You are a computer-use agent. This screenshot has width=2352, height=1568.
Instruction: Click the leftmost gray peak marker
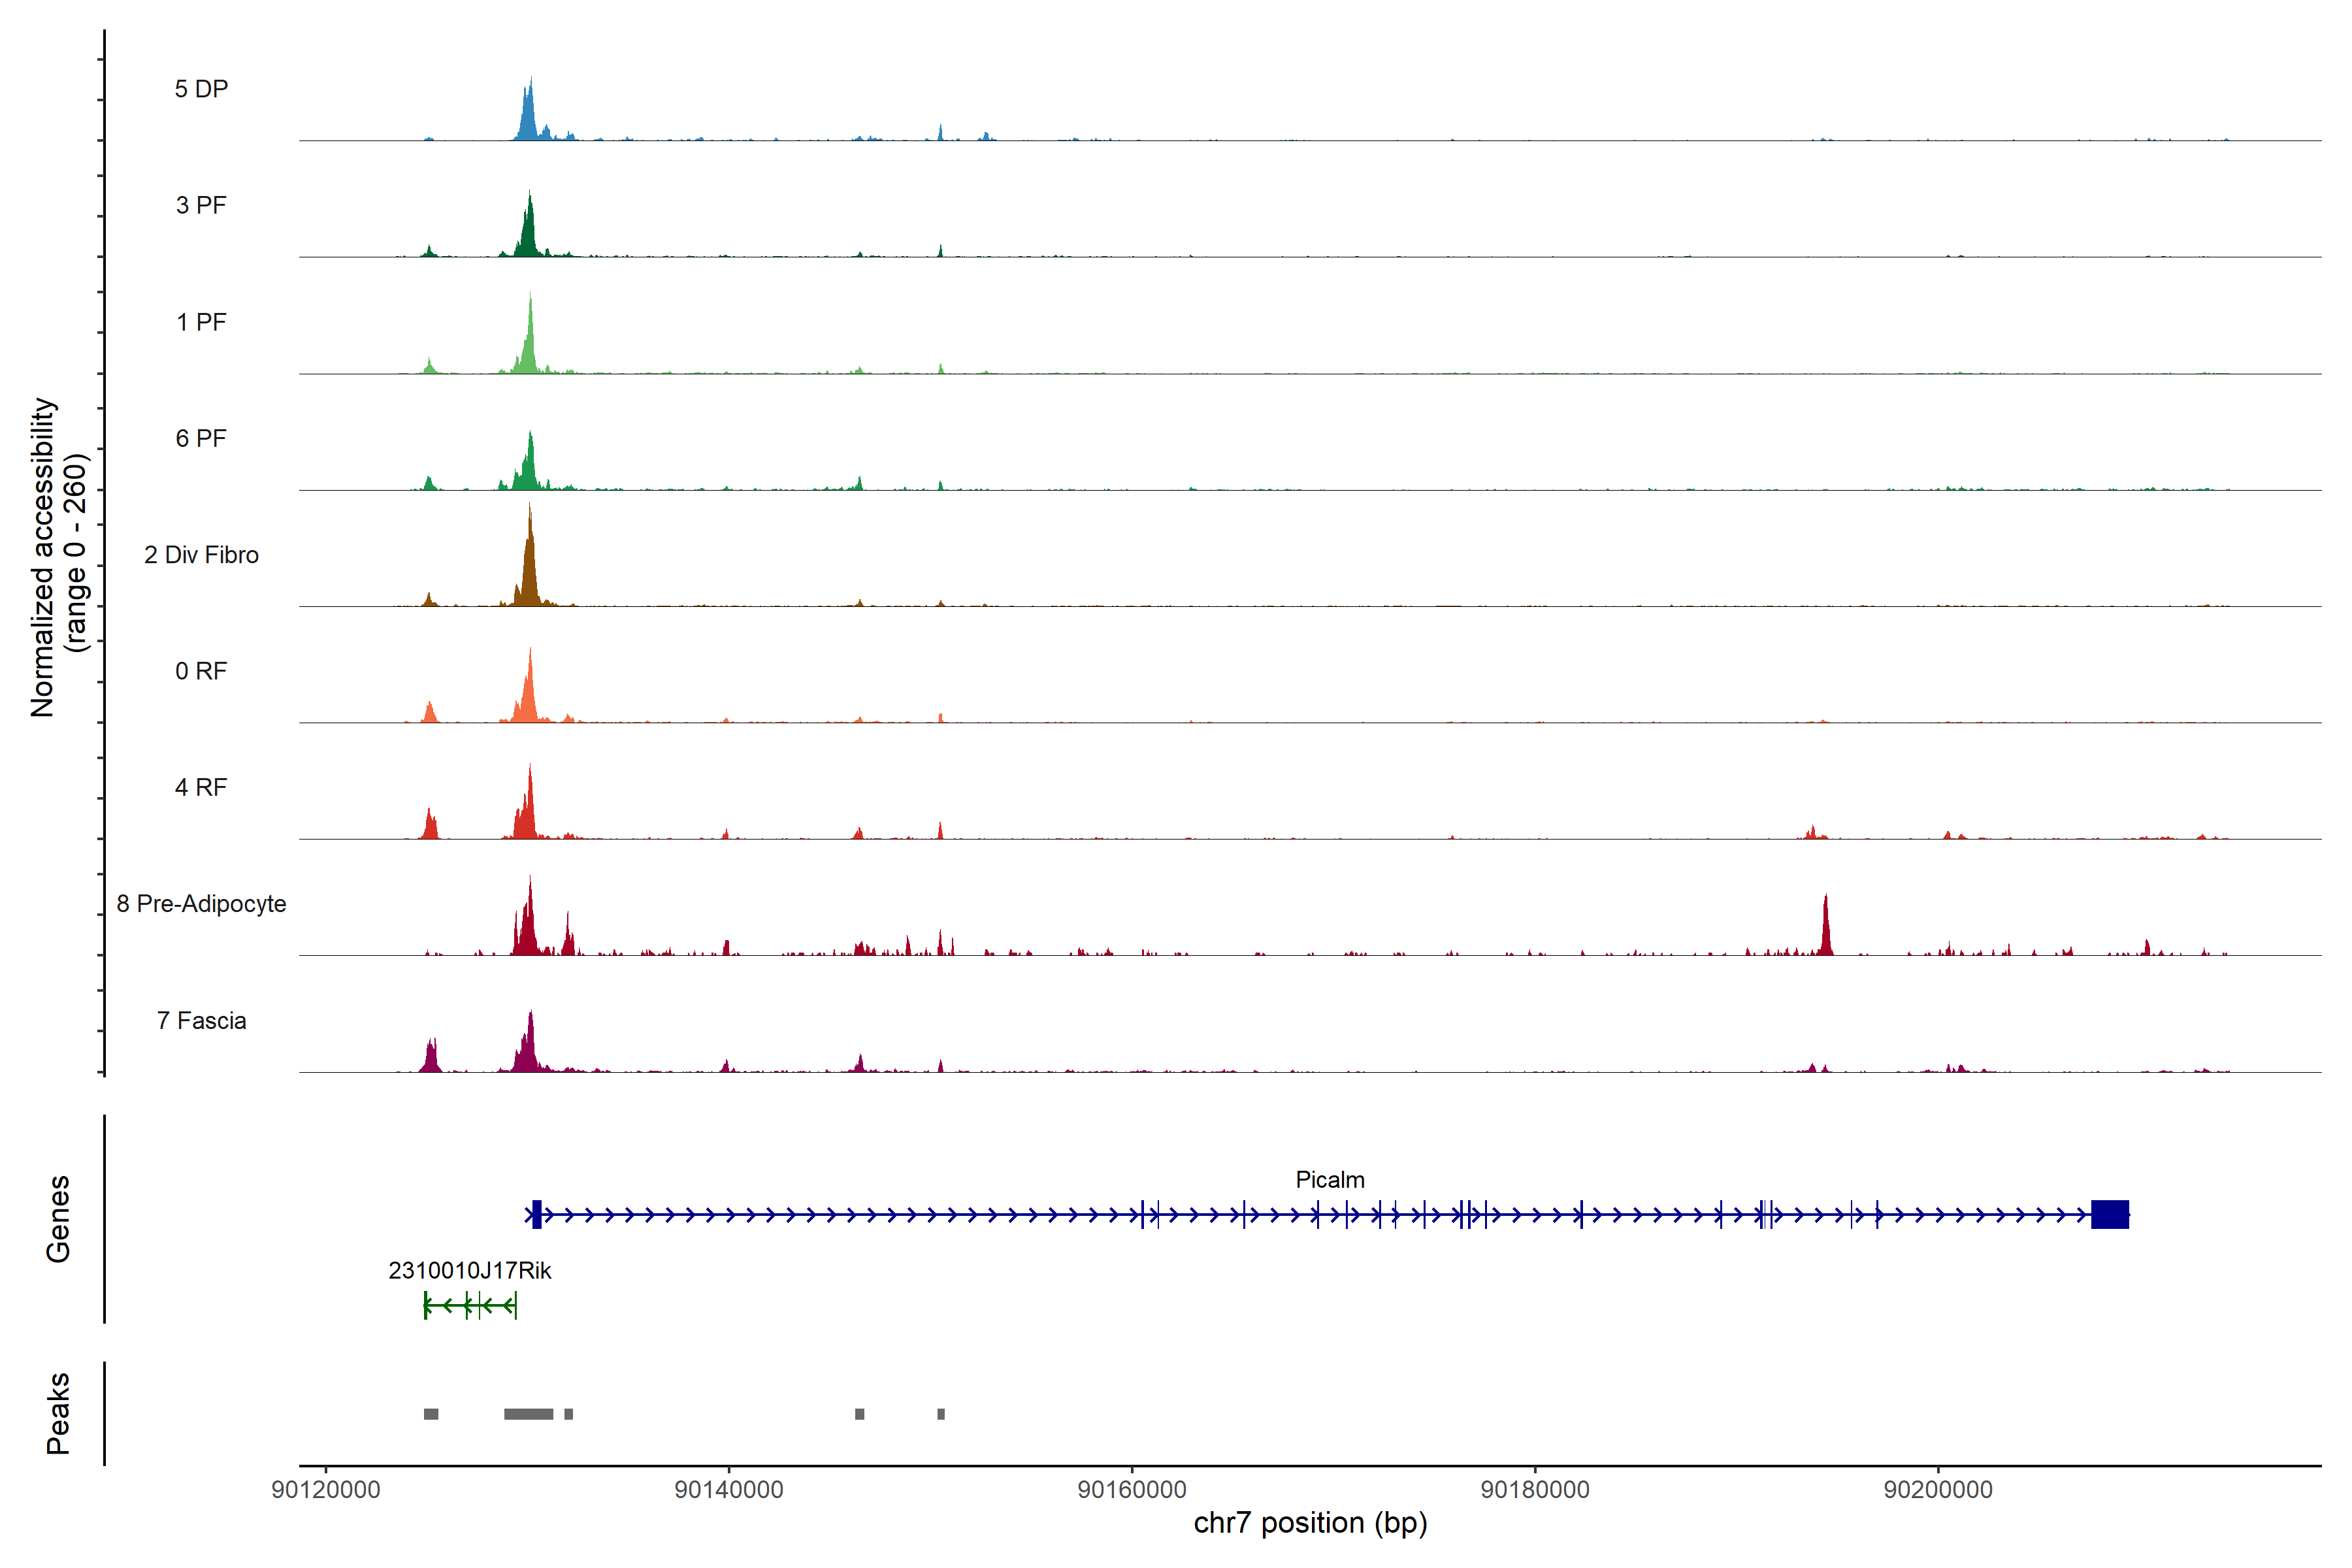click(431, 1414)
